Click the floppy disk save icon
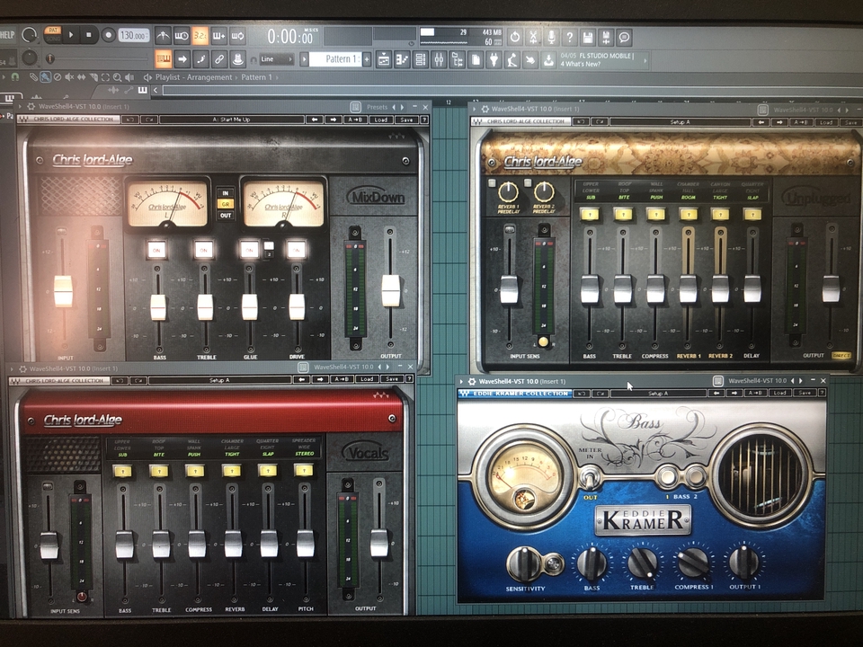Screen dimensions: 863x647 pyautogui.click(x=588, y=38)
